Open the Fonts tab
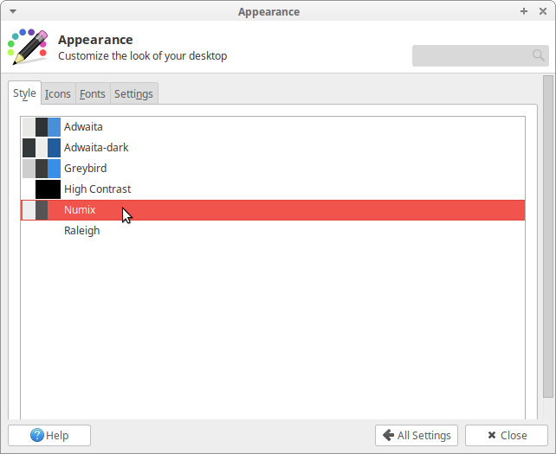Screen dimensions: 556x454 click(x=93, y=94)
